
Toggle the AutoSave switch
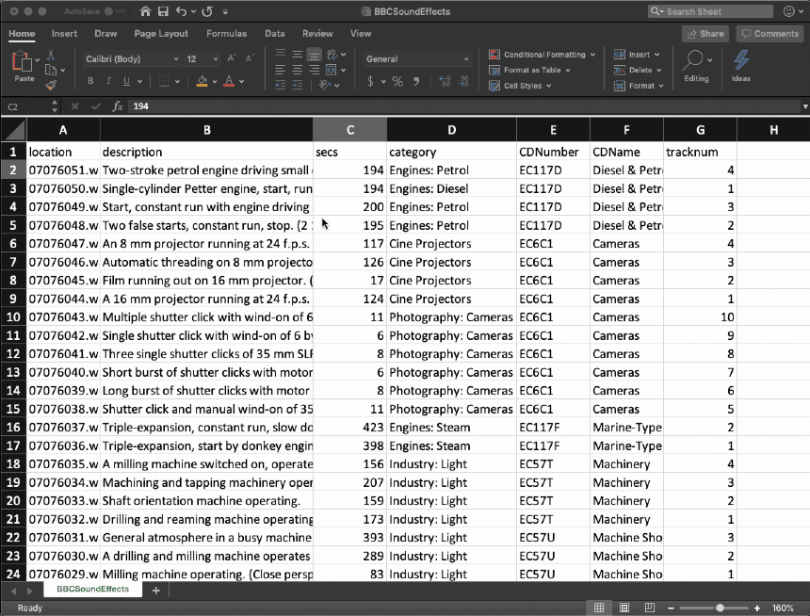[x=115, y=11]
